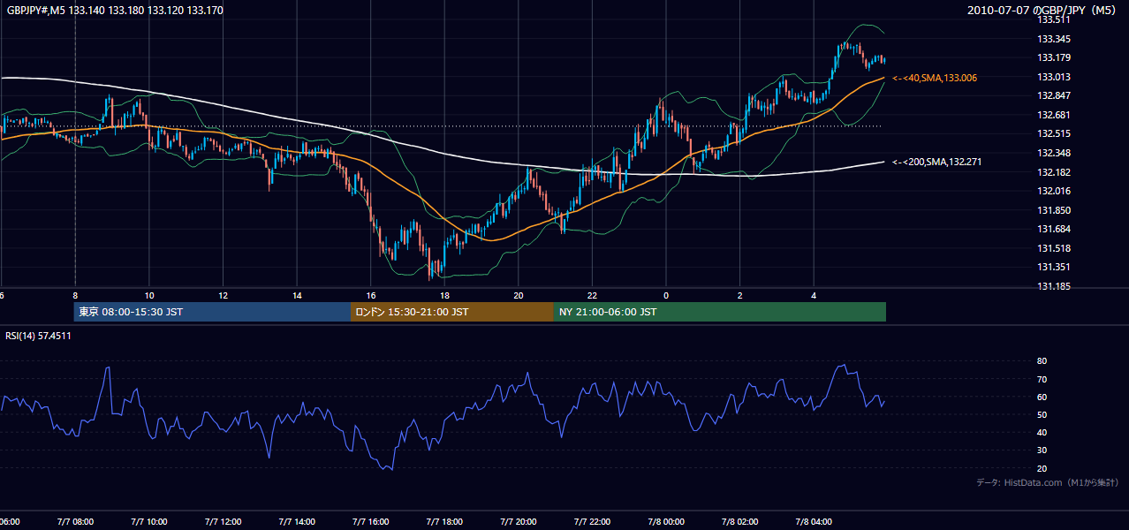1129x530 pixels.
Task: Click hour tick 2 under price chart
Action: point(739,296)
